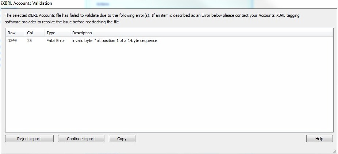Click divider between Col and Type headers

(x=44, y=33)
